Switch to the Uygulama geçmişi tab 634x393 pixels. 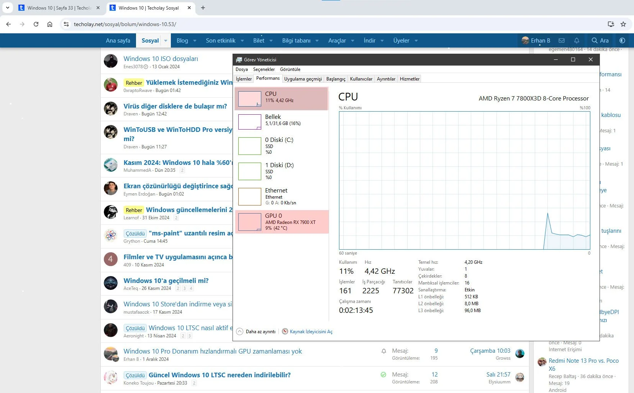pos(303,79)
